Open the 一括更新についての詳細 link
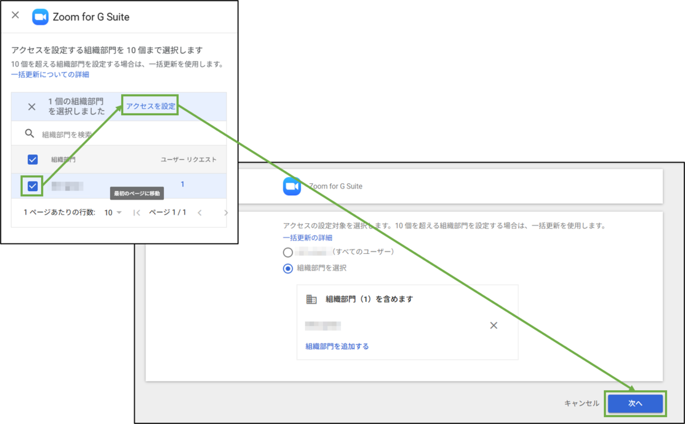Image resolution: width=685 pixels, height=424 pixels. [x=50, y=74]
